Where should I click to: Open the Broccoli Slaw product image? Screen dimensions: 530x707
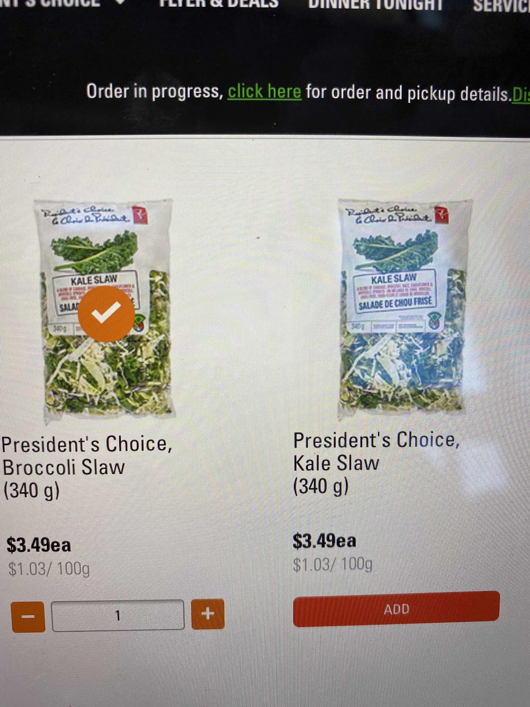click(106, 308)
